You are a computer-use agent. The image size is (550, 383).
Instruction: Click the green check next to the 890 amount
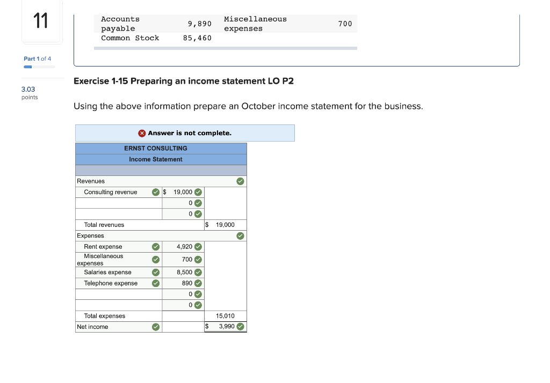coord(198,283)
